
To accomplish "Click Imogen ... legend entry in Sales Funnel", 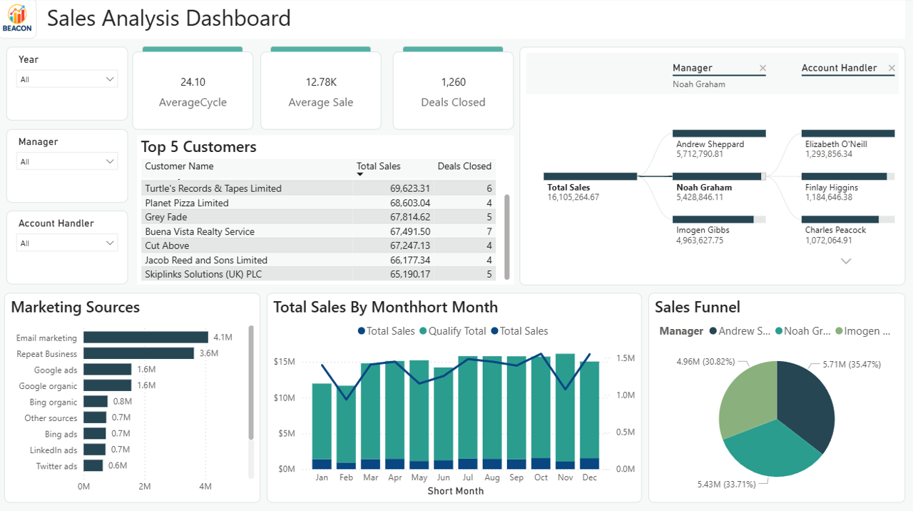I will 862,331.
